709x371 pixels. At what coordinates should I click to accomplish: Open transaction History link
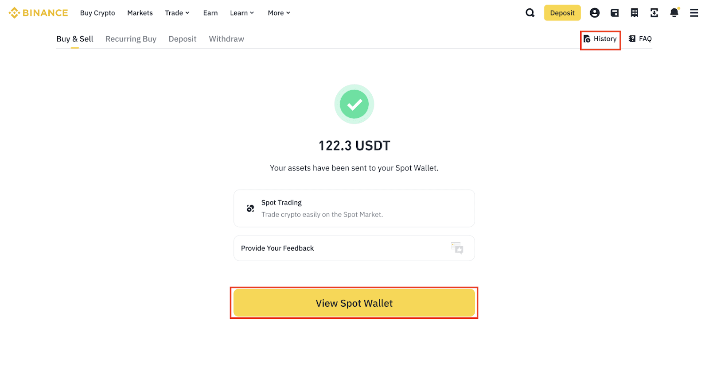point(600,39)
